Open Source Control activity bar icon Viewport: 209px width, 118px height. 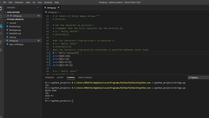tap(1, 26)
